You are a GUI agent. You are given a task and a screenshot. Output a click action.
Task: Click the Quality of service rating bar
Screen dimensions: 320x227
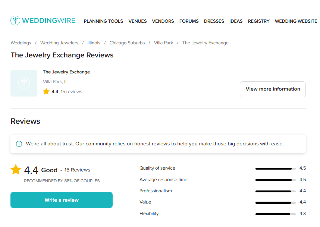point(276,169)
